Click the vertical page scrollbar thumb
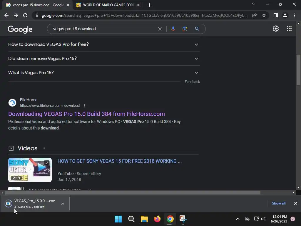The height and width of the screenshot is (226, 301). (x=298, y=70)
